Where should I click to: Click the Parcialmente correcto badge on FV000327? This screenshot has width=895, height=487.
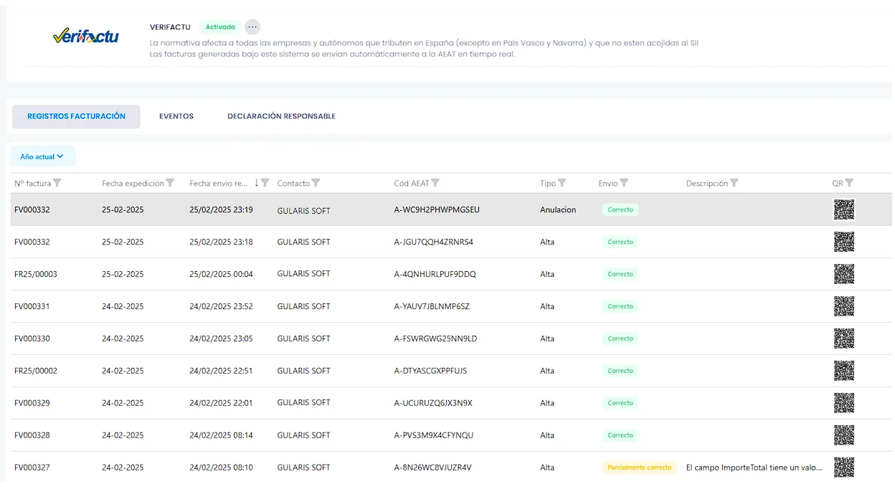[640, 468]
